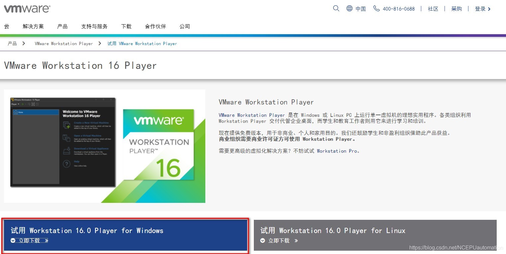Click the double arrow after Linux 立即下载
Image resolution: width=506 pixels, height=254 pixels.
pyautogui.click(x=296, y=240)
